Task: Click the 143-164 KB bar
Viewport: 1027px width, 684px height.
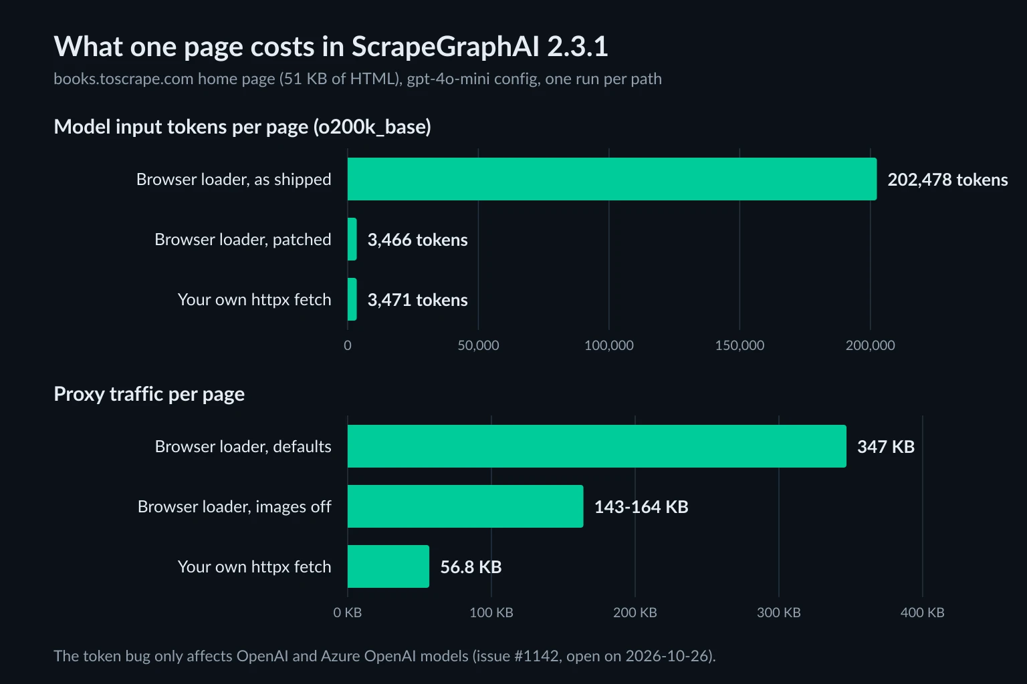Action: coord(465,506)
